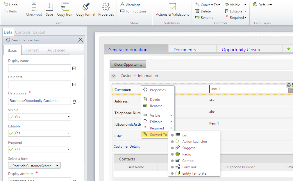Viewport: 293px width, 181px height.
Task: Choose Radio in the Convert To submenu
Action: pyautogui.click(x=194, y=154)
